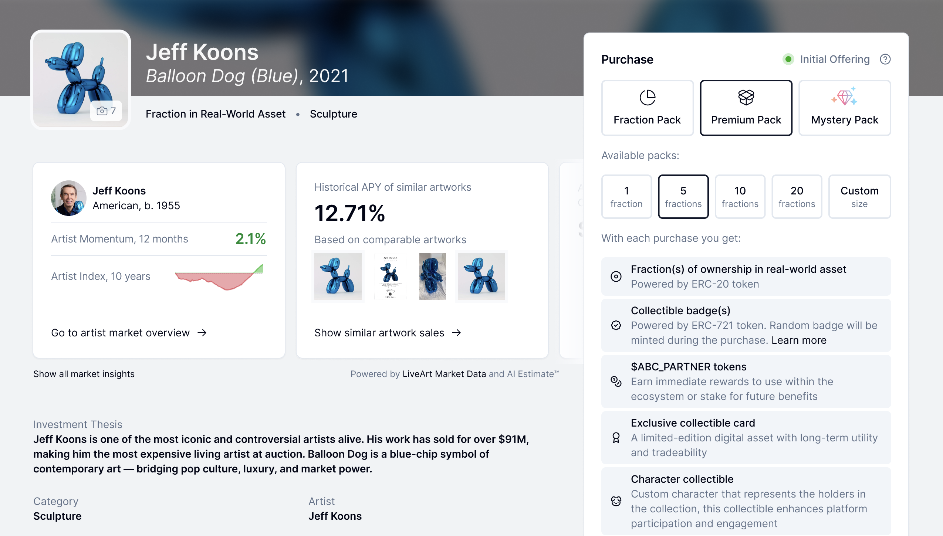943x536 pixels.
Task: Click the Artist value Jeff Koons at bottom
Action: click(335, 516)
